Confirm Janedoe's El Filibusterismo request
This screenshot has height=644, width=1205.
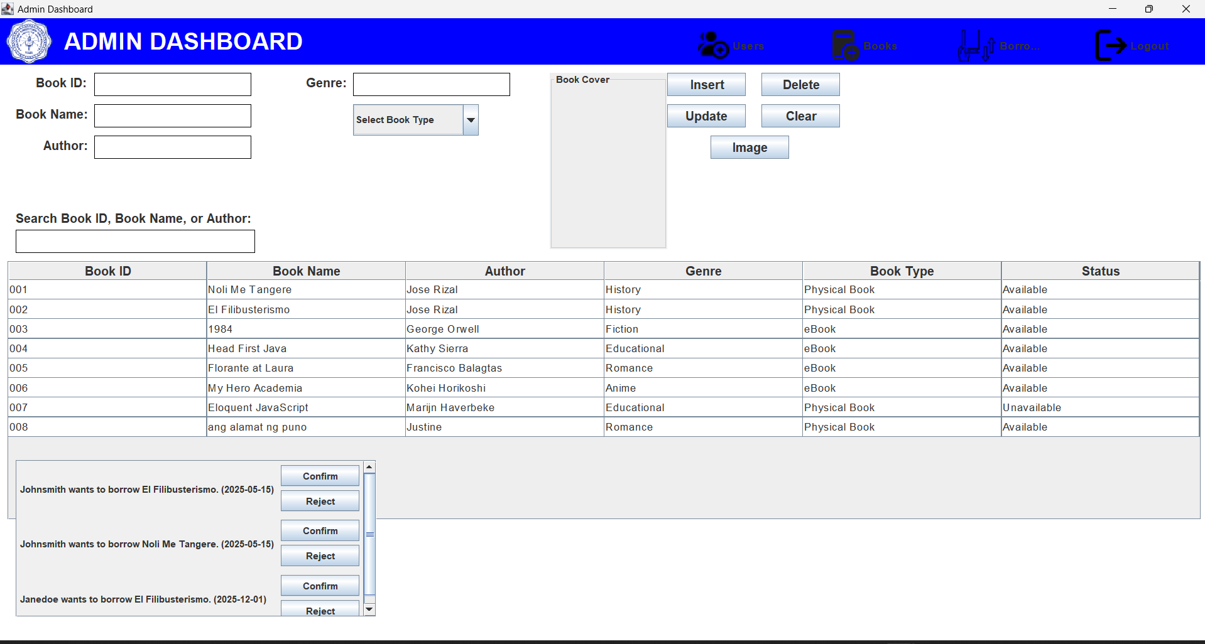click(x=320, y=586)
